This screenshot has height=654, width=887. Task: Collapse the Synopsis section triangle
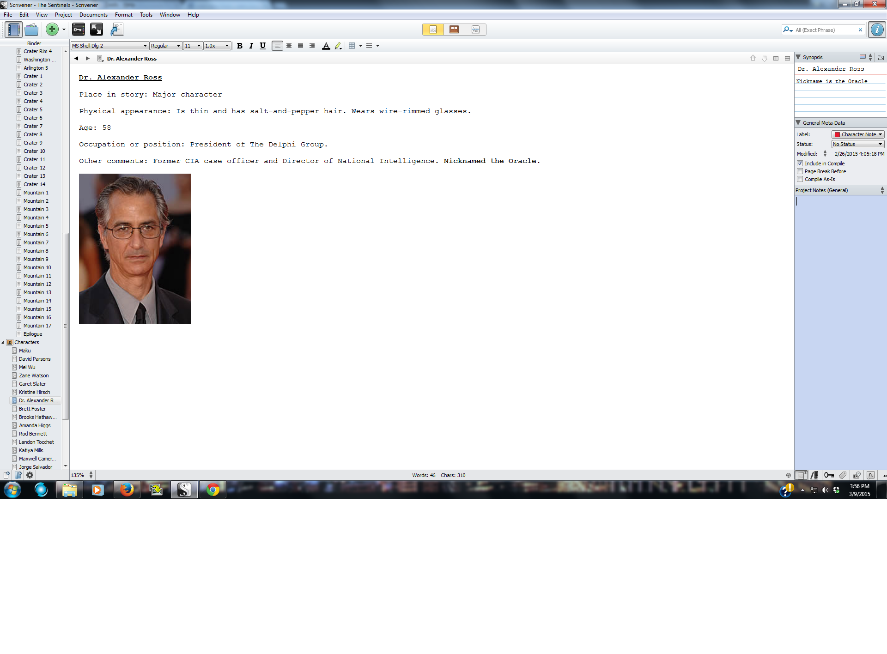pyautogui.click(x=798, y=57)
